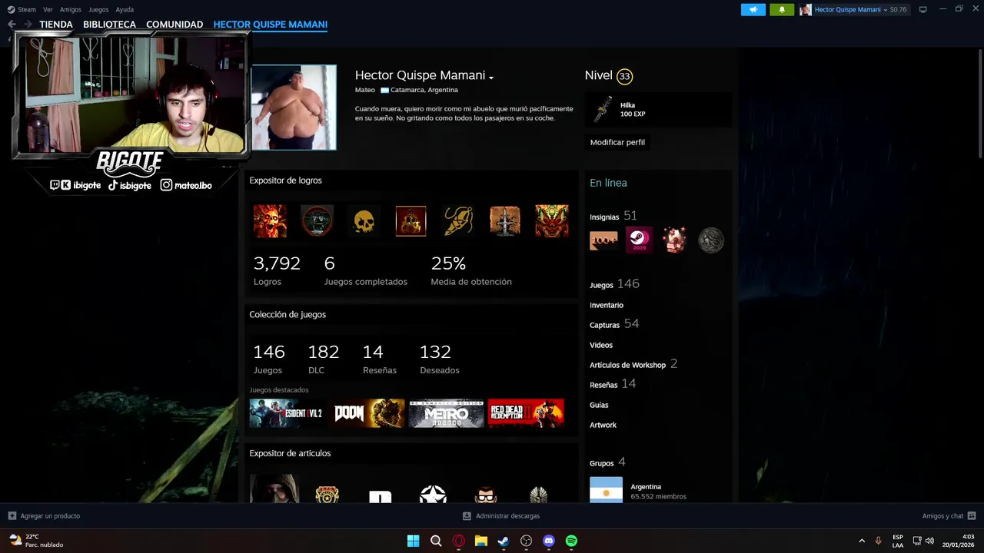The image size is (984, 553).
Task: Open Steam from the taskbar
Action: pos(504,541)
